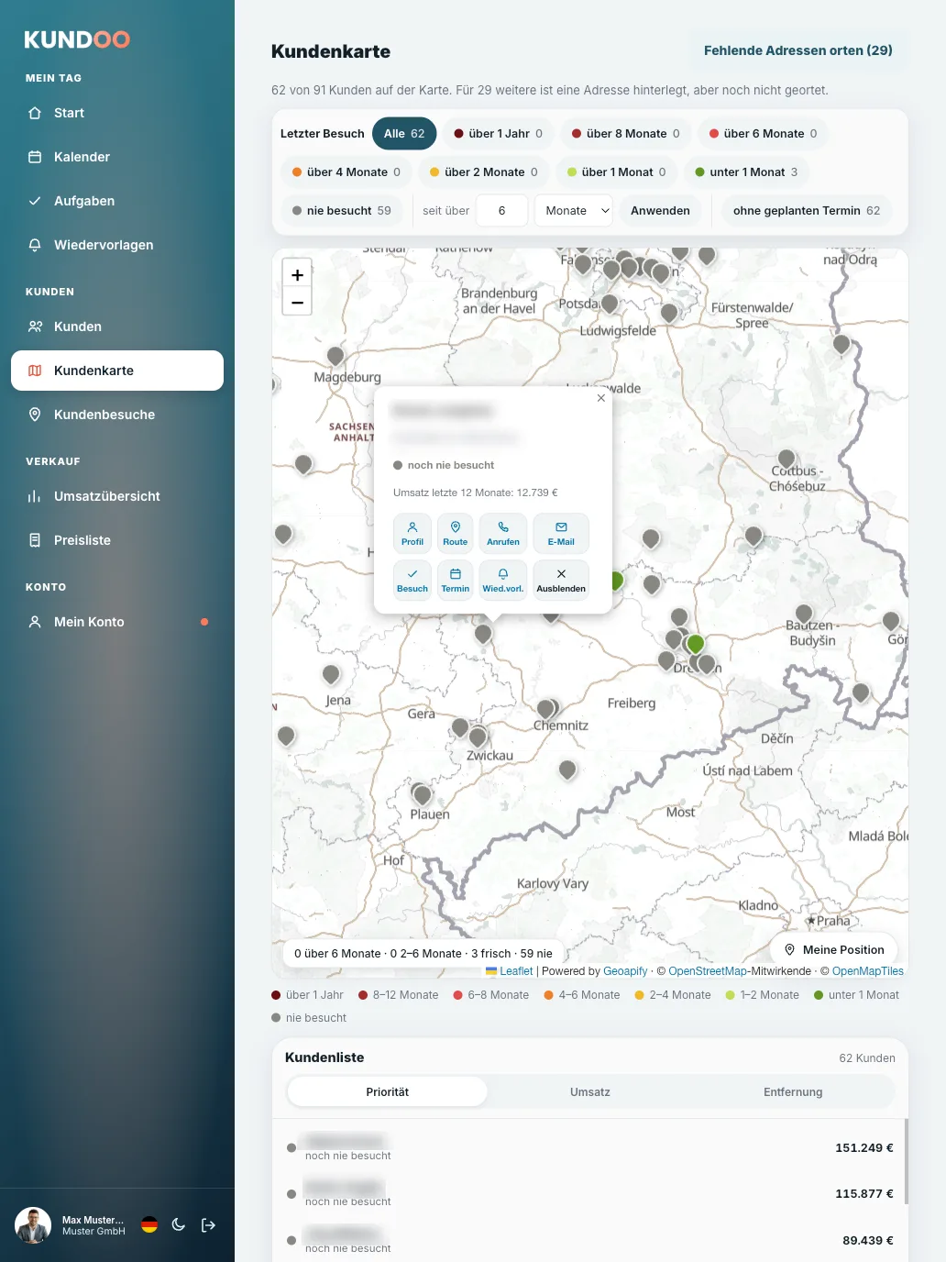Click the logout icon
Screen dimensions: 946x1262
coord(208,1225)
